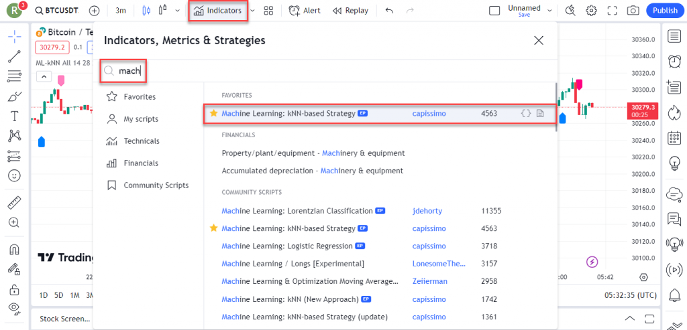Open the Community Scripts category
Screen dimensions: 687x330
click(147, 185)
